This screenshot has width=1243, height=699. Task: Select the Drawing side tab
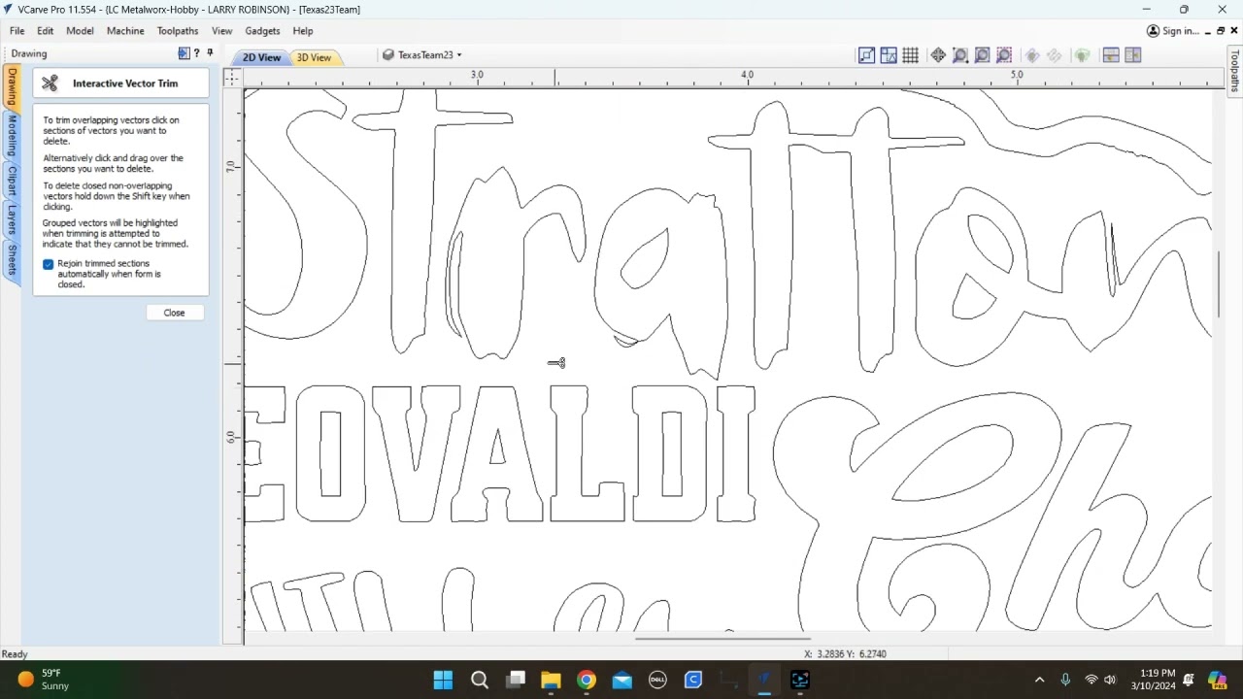tap(12, 87)
